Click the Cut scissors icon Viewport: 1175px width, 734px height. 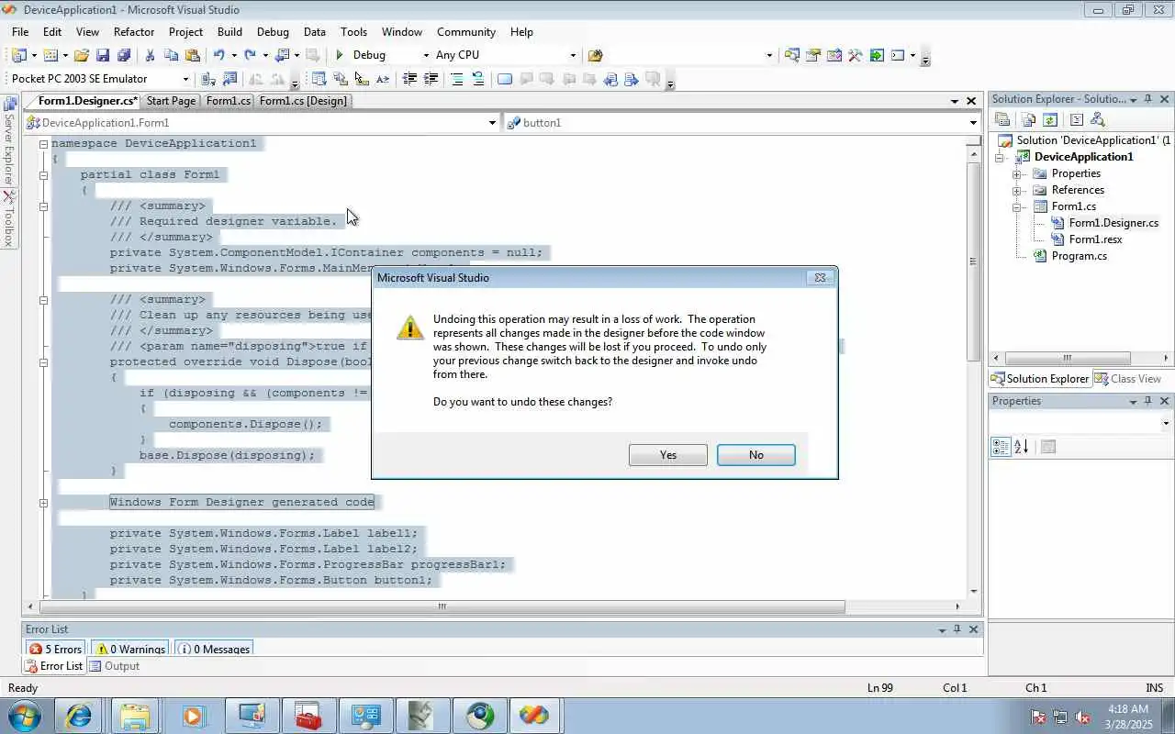point(150,55)
